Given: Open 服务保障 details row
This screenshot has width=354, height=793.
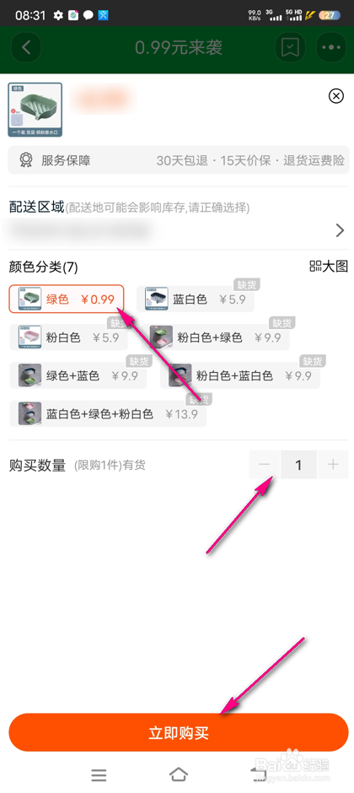Looking at the screenshot, I should (179, 161).
